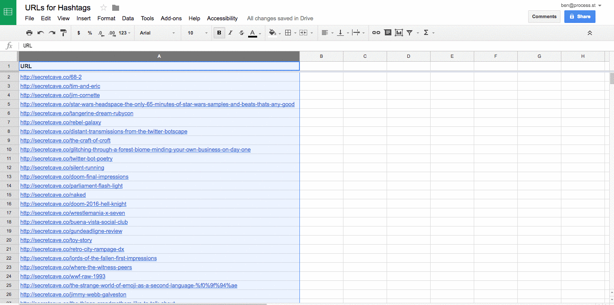This screenshot has height=305, width=614.
Task: Open the Insert menu
Action: [84, 19]
